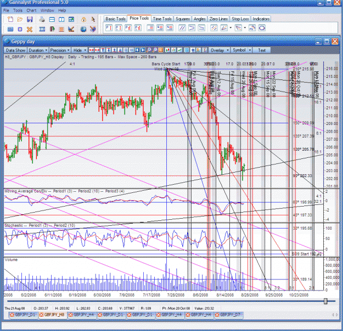The image size is (343, 331).
Task: Click the line chart style icon
Action: [x=179, y=50]
